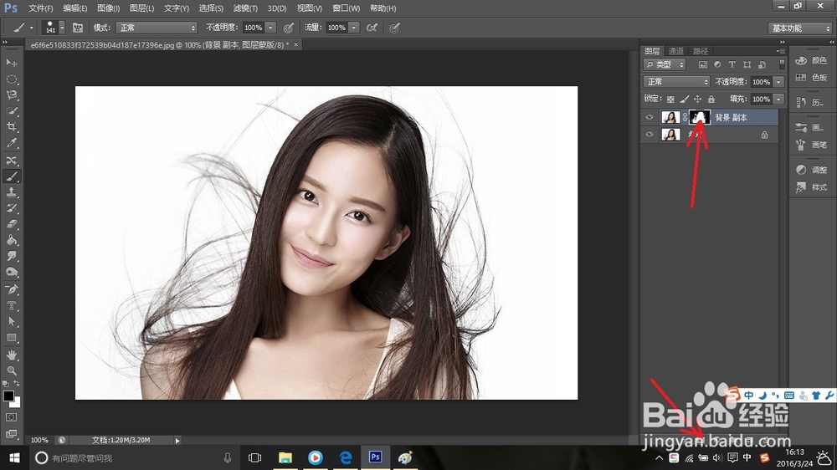The height and width of the screenshot is (470, 837).
Task: Open the 调整 adjustments panel
Action: 811,170
